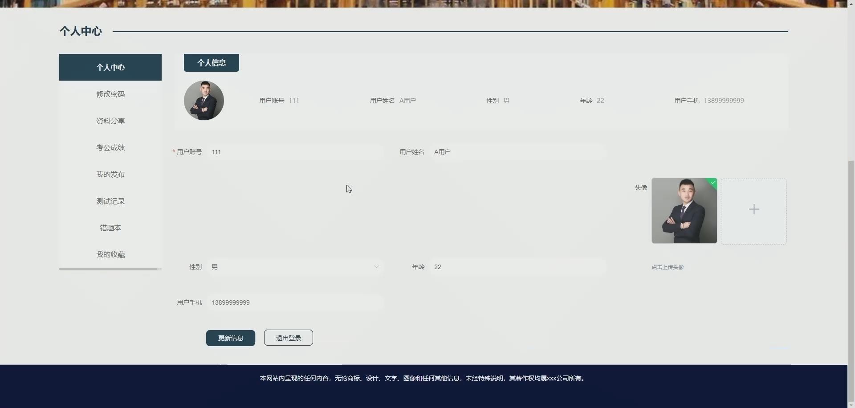Edit the 年龄 field showing 22
Image resolution: width=855 pixels, height=408 pixels.
tap(517, 267)
